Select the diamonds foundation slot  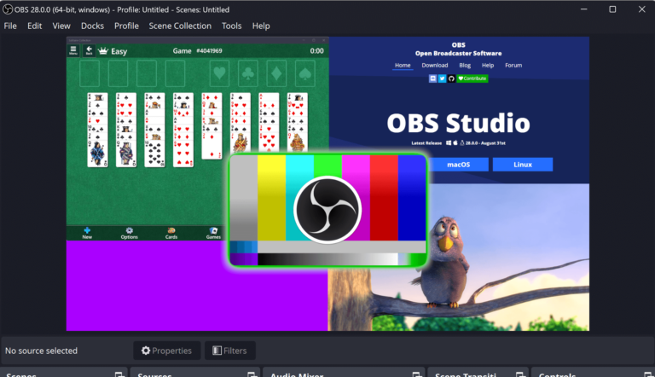276,73
